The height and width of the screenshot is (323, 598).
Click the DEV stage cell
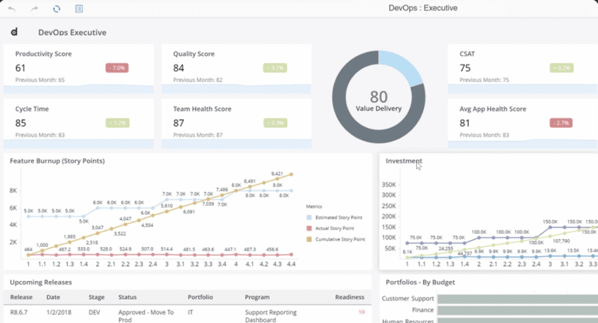94,312
